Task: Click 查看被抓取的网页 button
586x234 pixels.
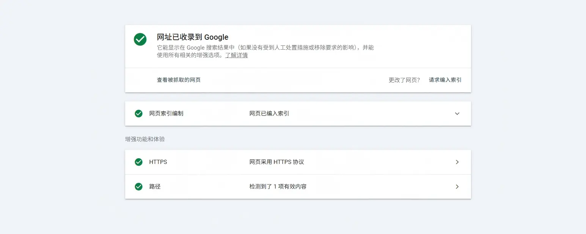Action: [x=179, y=80]
